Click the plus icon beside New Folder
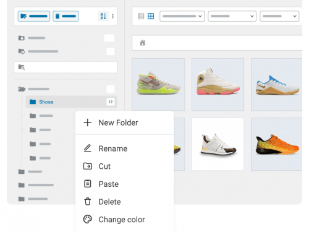309x232 pixels. click(x=88, y=122)
